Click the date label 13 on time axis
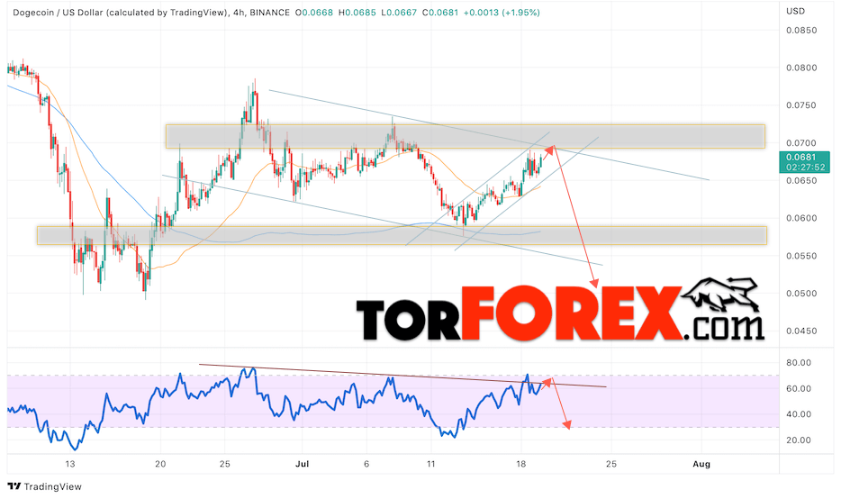The height and width of the screenshot is (499, 841). point(69,464)
